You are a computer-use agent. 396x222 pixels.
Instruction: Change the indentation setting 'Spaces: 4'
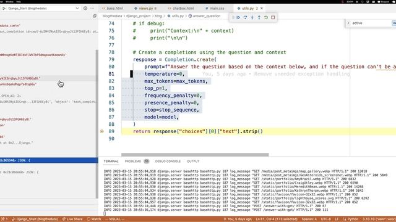(309, 219)
